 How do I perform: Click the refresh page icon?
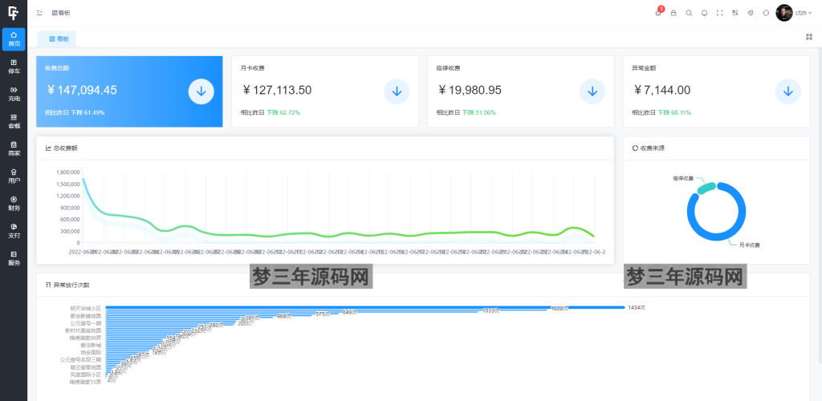766,13
